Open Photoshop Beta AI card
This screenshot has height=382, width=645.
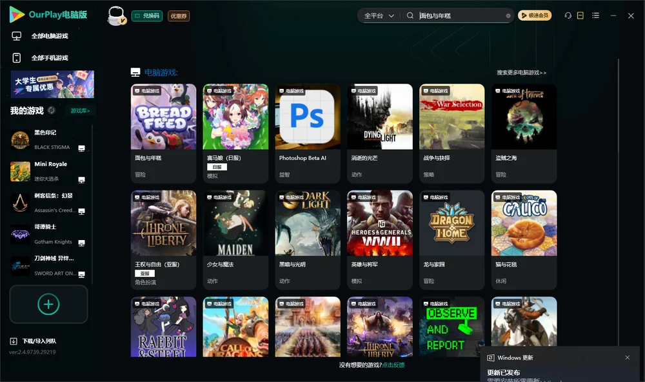(308, 134)
